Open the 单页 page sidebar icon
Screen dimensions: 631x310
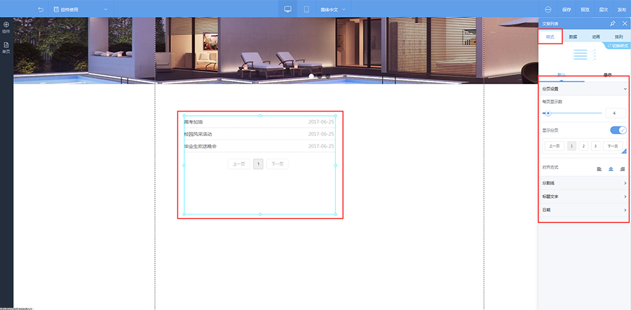point(6,48)
